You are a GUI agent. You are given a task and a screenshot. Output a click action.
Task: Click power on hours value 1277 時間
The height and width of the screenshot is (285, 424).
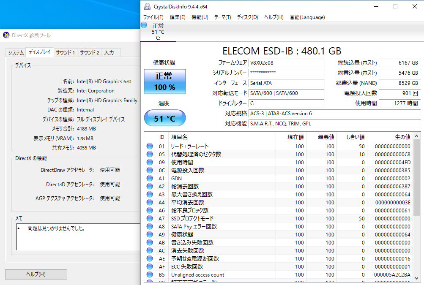click(399, 103)
